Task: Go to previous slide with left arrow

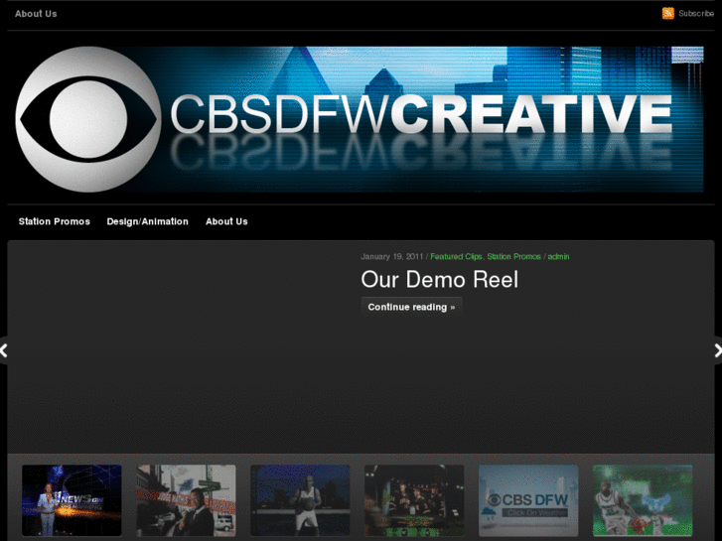Action: [4, 350]
